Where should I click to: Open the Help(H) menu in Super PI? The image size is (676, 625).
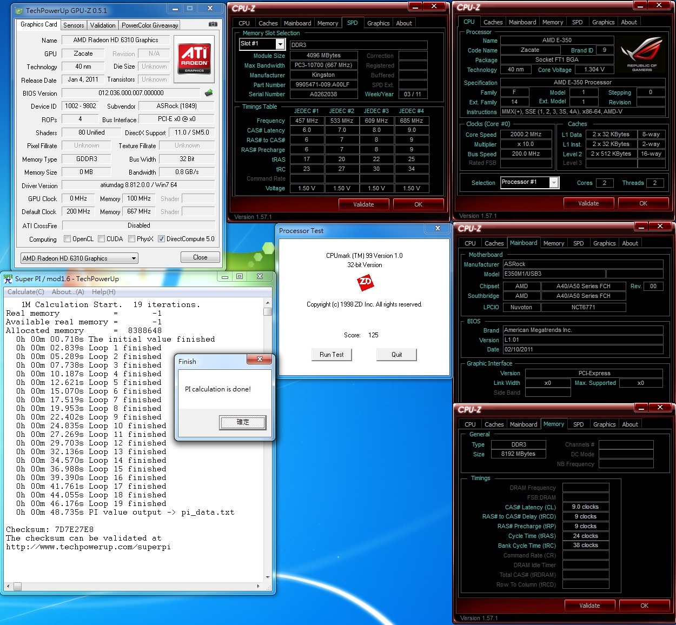[x=104, y=292]
